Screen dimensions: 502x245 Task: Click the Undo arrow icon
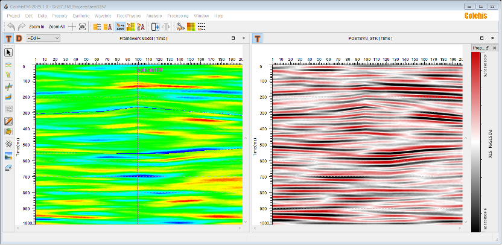point(11,27)
